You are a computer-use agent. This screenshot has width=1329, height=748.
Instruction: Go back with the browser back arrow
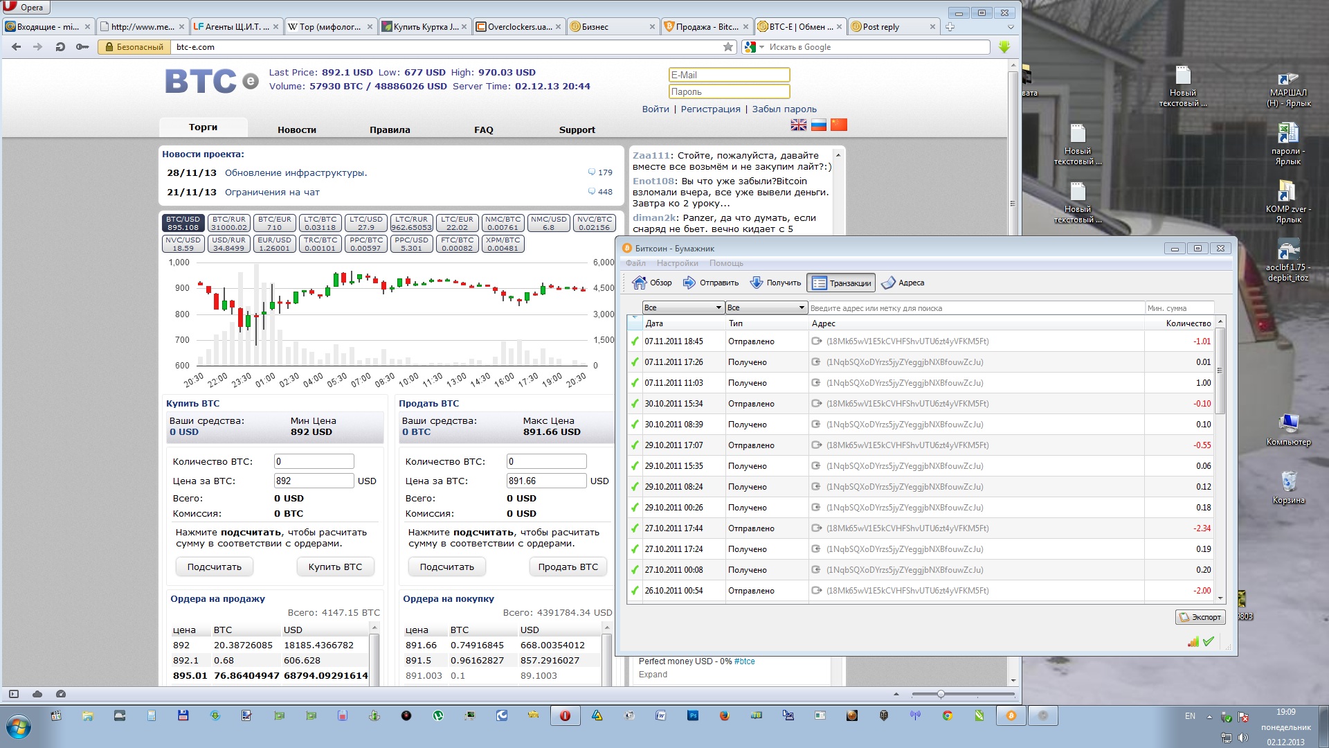point(17,47)
